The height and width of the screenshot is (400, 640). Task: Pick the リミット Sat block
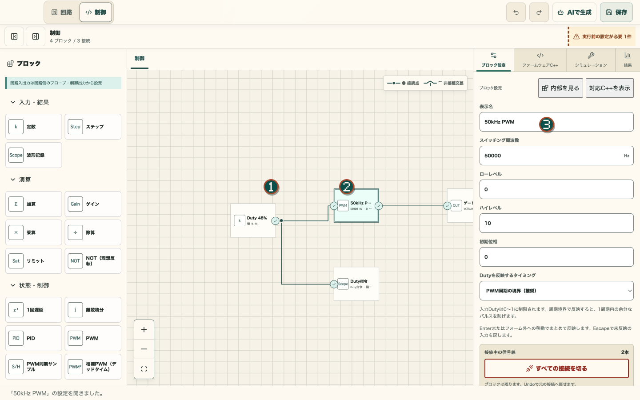34,261
